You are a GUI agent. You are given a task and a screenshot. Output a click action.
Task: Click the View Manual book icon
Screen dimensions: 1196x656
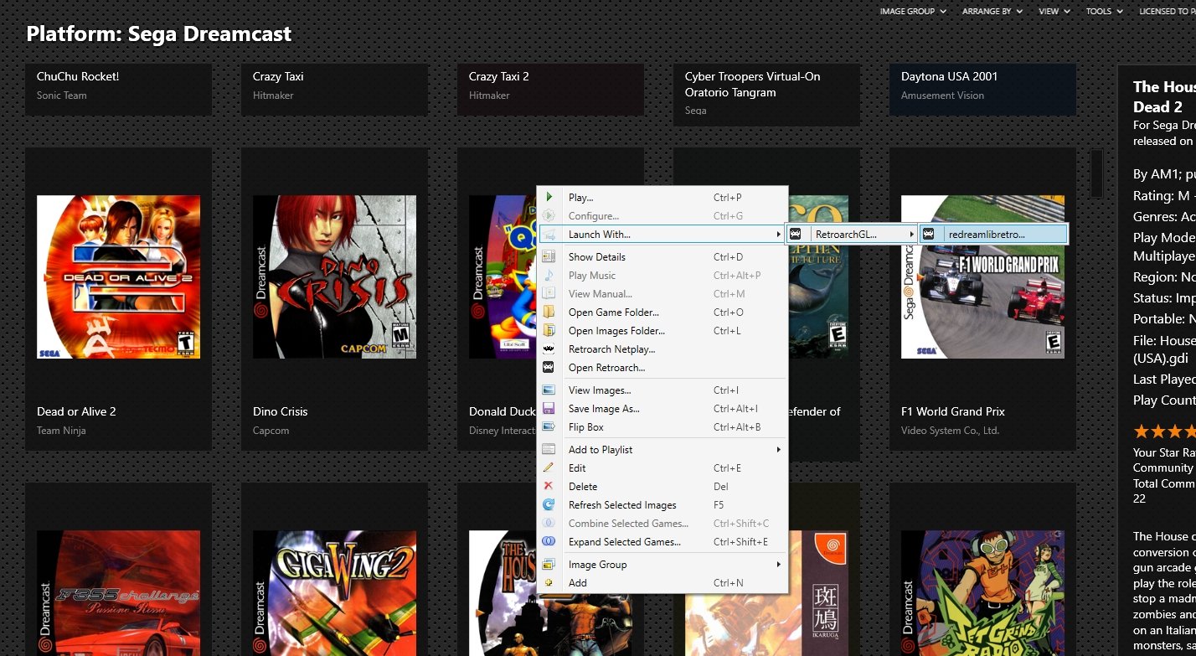point(549,293)
